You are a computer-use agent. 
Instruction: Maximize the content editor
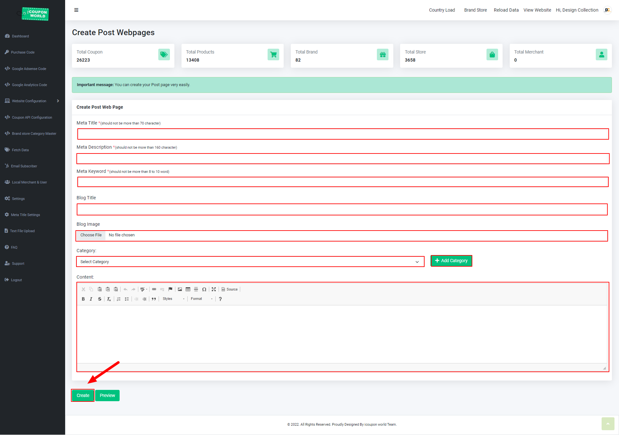point(214,289)
